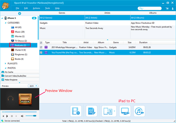Viewport: 176px width, 123px height.
Task: Collapse the PHOTOS tree node
Action: tap(5, 68)
